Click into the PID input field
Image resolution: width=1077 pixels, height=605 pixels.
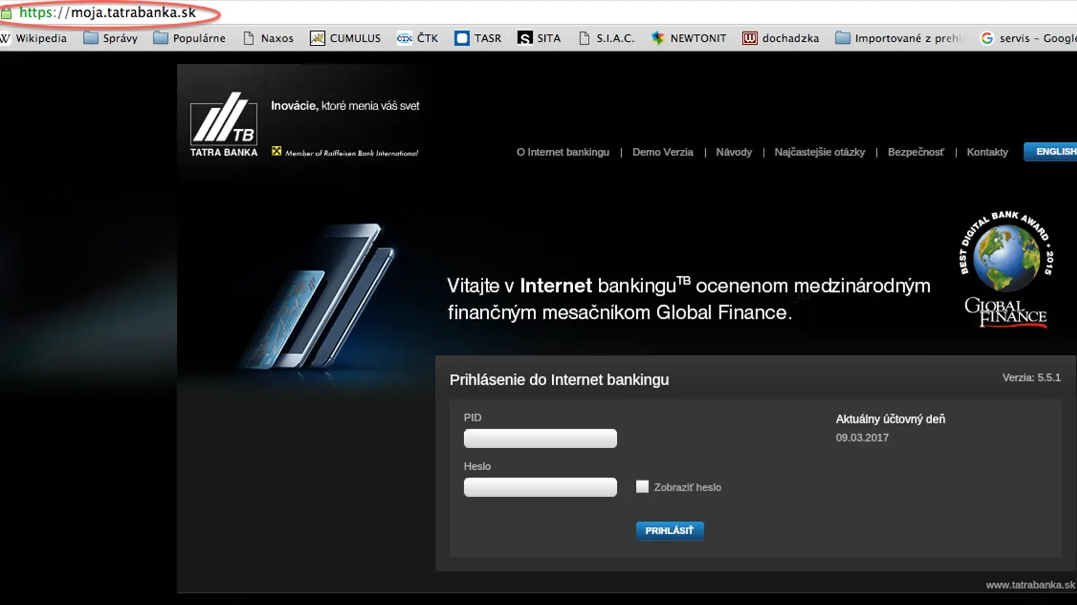click(540, 439)
